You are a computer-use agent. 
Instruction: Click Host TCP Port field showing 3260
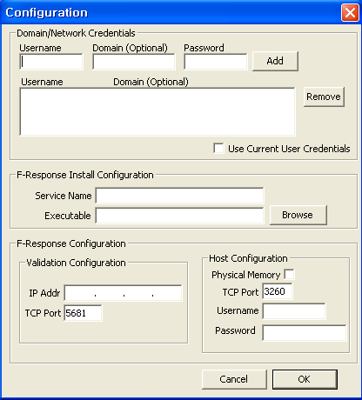278,291
